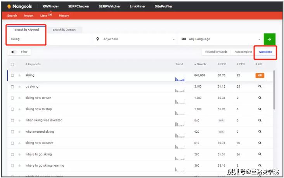Check KD for 'skiing how to turn'

[260, 98]
